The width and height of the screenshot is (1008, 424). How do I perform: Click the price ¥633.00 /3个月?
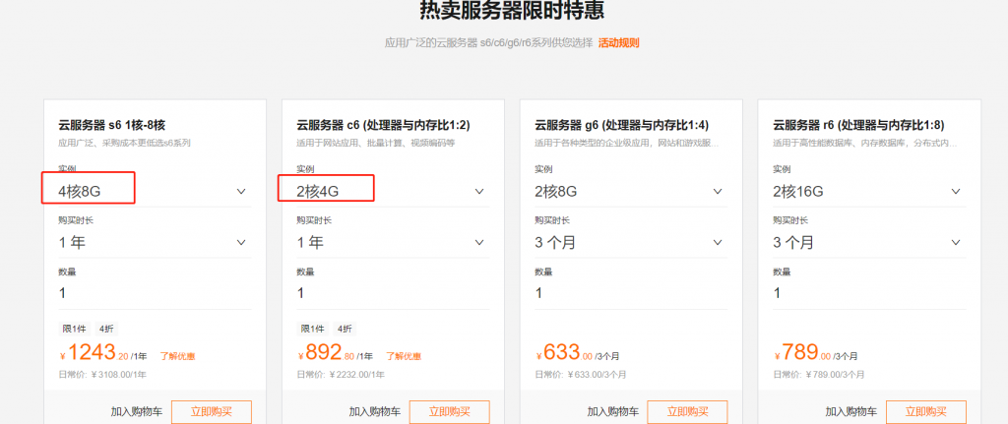(x=577, y=353)
